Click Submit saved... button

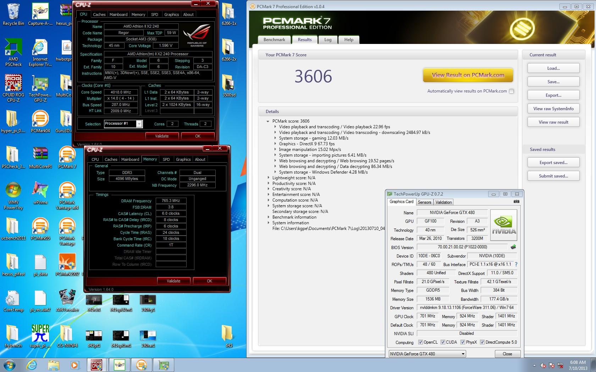click(x=553, y=176)
